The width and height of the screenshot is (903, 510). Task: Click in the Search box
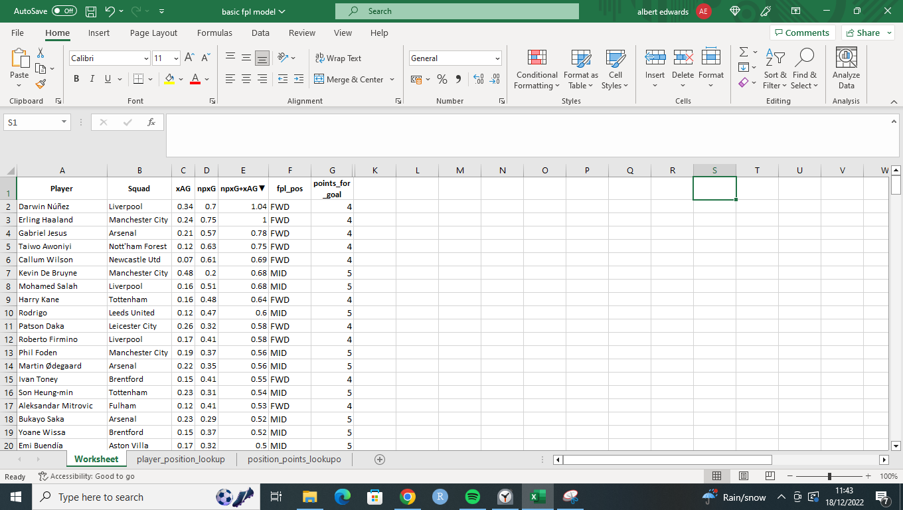point(457,11)
